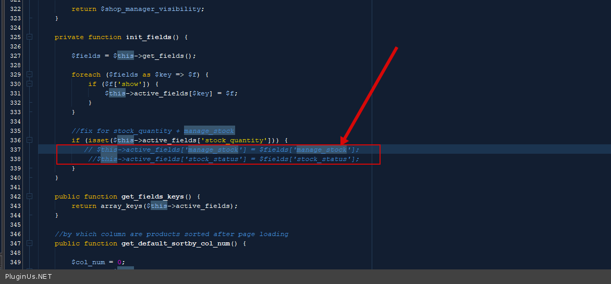611x284 pixels.
Task: Collapse the get_default_sortby_col_num function
Action: pos(29,243)
